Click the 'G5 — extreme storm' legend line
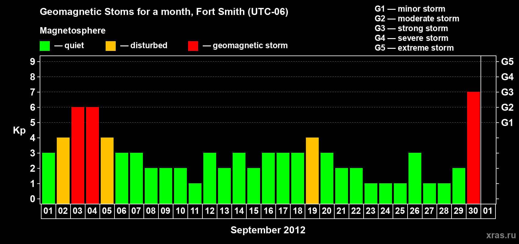The image size is (519, 244). [x=414, y=48]
